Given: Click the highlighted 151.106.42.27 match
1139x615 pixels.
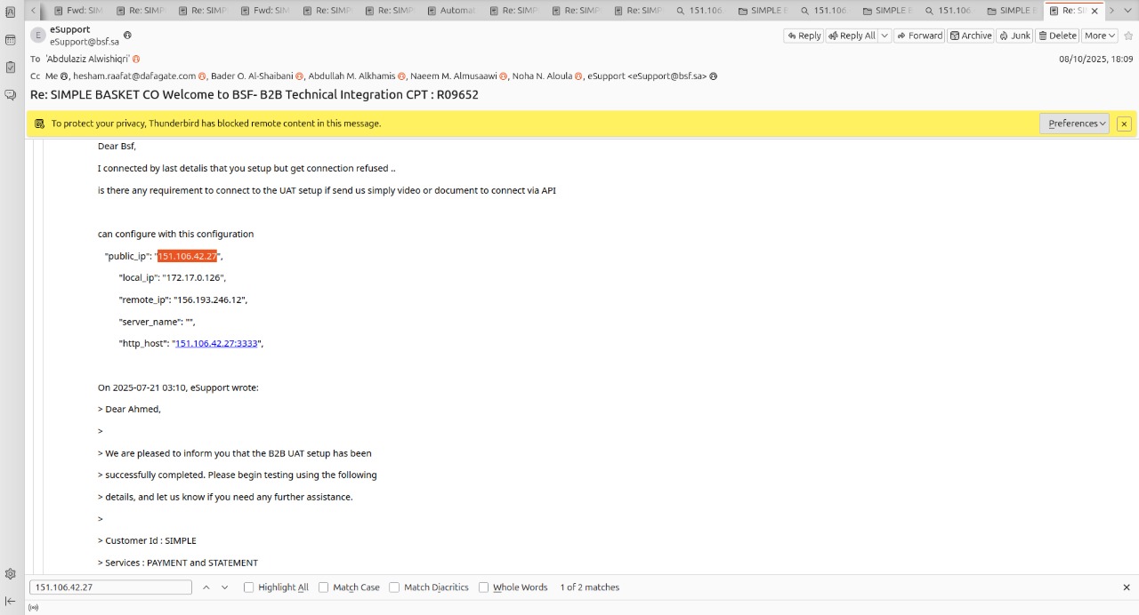Looking at the screenshot, I should [187, 256].
